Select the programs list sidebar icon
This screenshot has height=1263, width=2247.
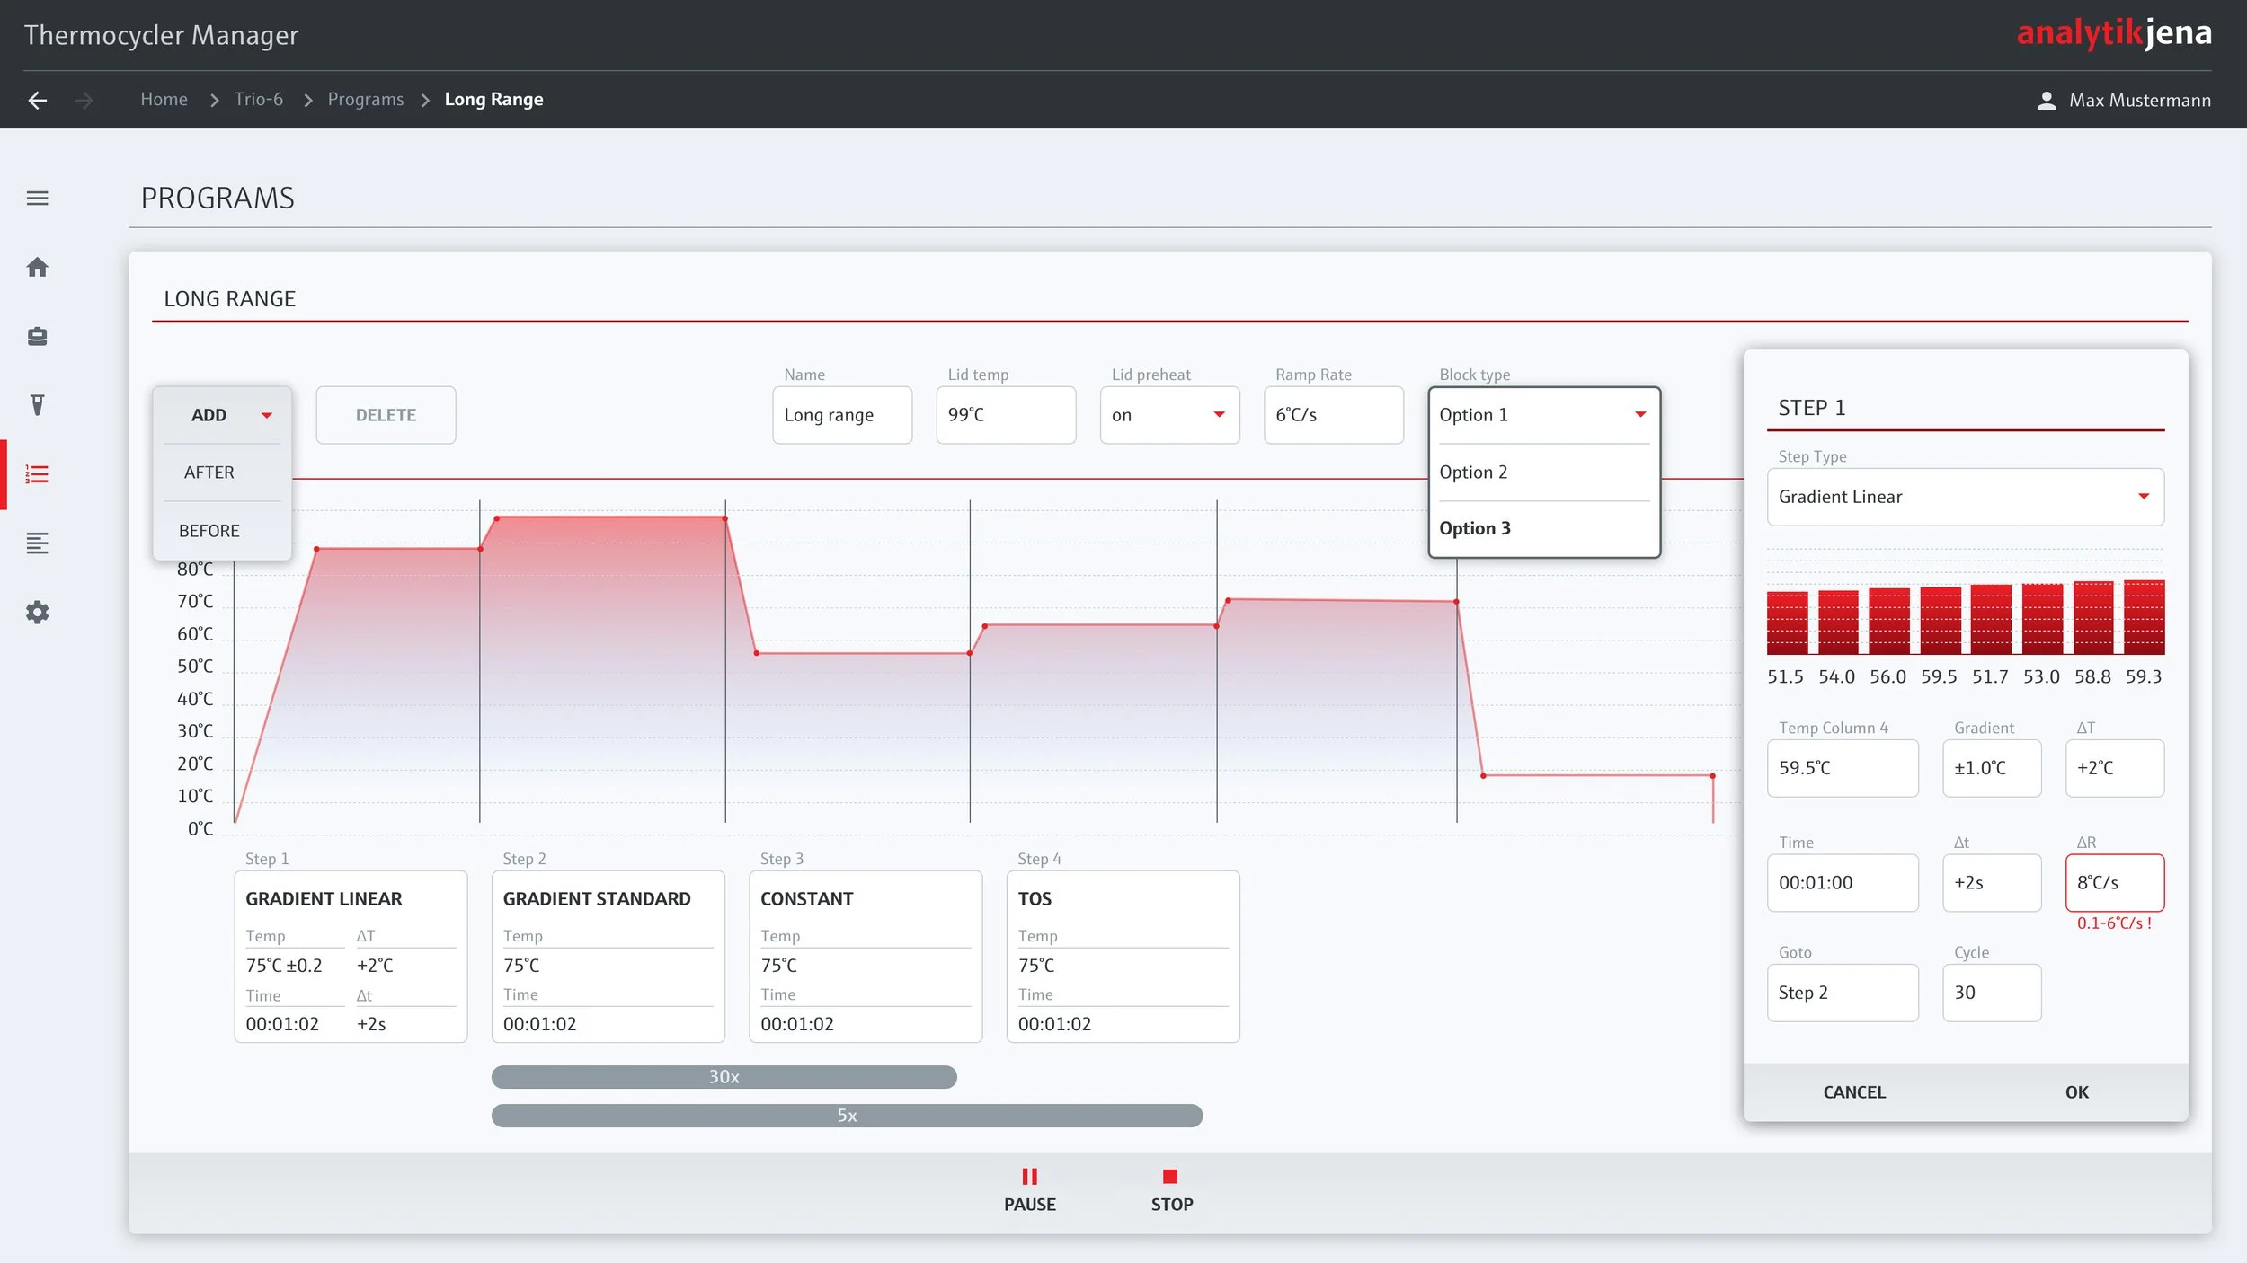[37, 474]
